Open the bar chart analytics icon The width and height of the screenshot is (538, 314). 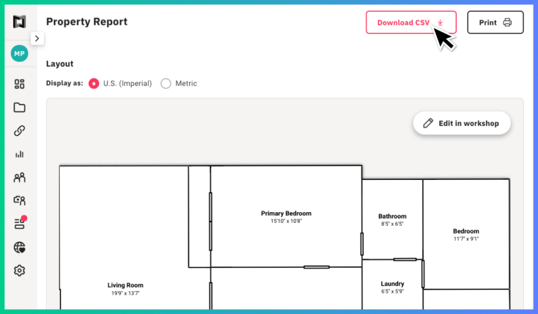pos(20,154)
